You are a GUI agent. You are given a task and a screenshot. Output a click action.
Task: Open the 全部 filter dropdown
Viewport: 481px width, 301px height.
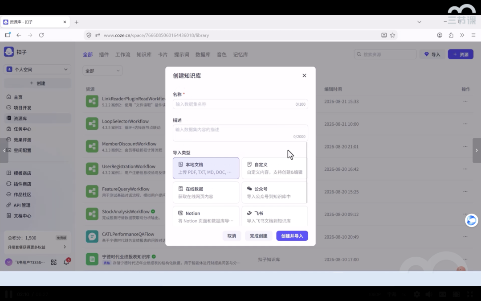coord(102,70)
